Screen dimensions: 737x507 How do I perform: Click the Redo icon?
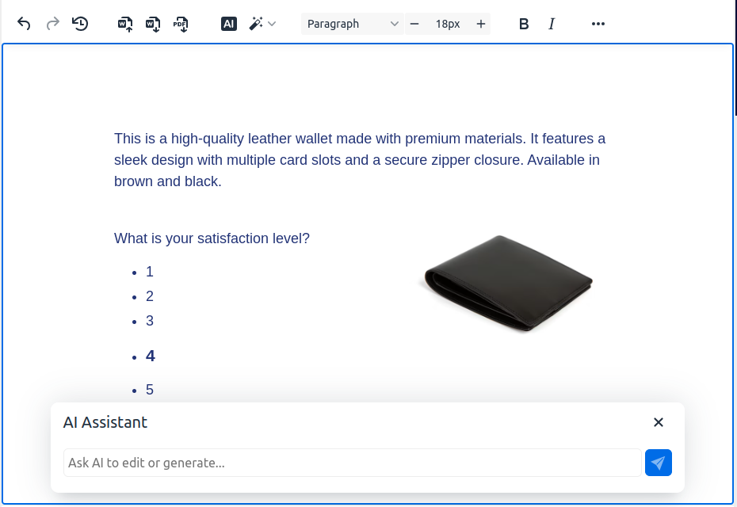[52, 24]
